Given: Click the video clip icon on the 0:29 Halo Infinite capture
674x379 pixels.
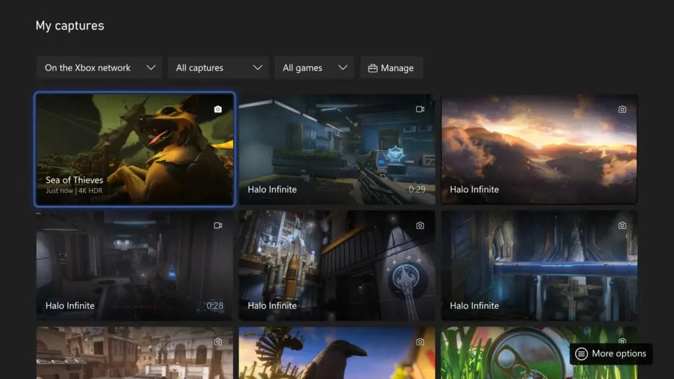Looking at the screenshot, I should pyautogui.click(x=421, y=109).
